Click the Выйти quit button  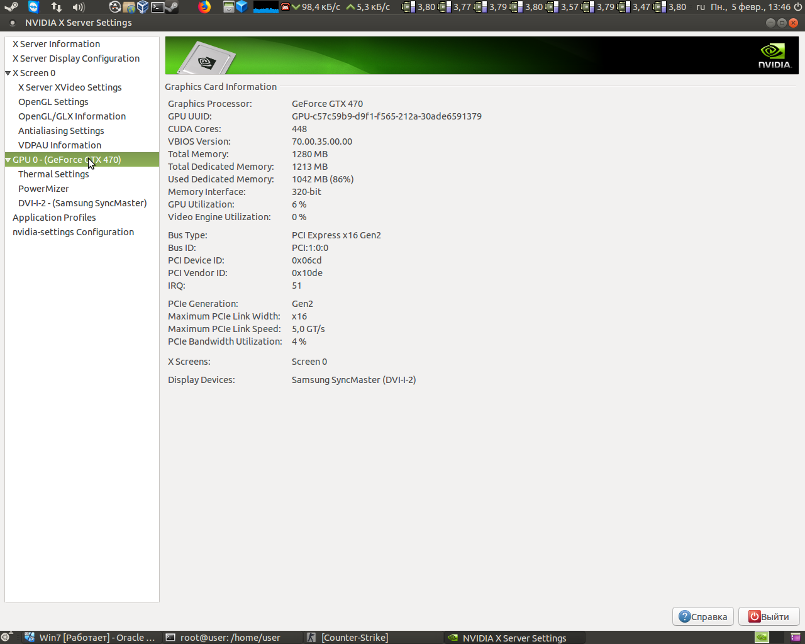coord(769,616)
